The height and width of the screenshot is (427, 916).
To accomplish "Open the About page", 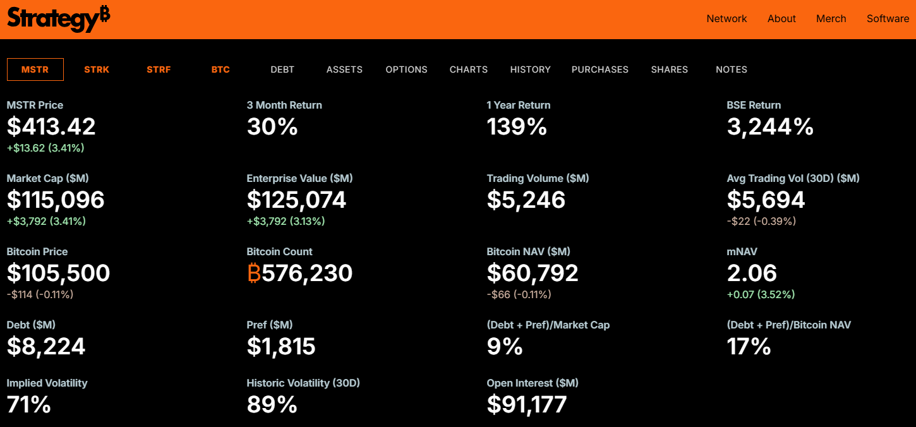I will 781,19.
